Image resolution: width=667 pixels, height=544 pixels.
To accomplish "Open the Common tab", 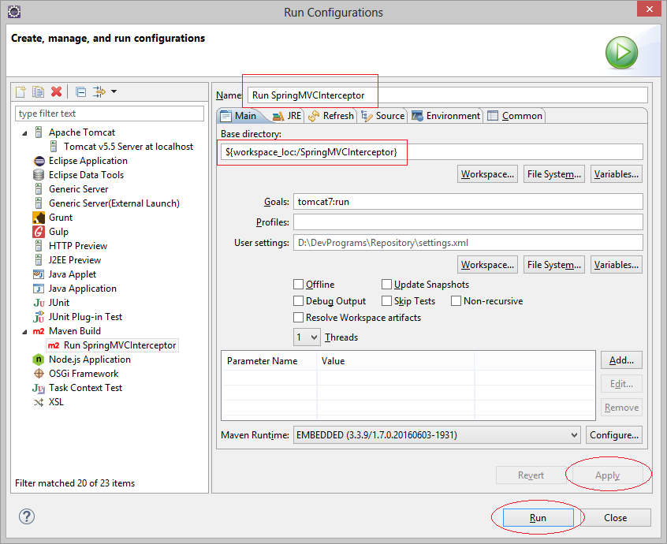I will coord(515,116).
